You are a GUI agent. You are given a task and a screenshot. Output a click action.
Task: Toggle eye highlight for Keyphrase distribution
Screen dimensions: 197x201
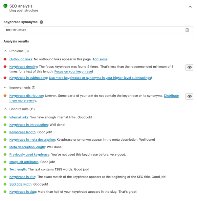tap(189, 96)
